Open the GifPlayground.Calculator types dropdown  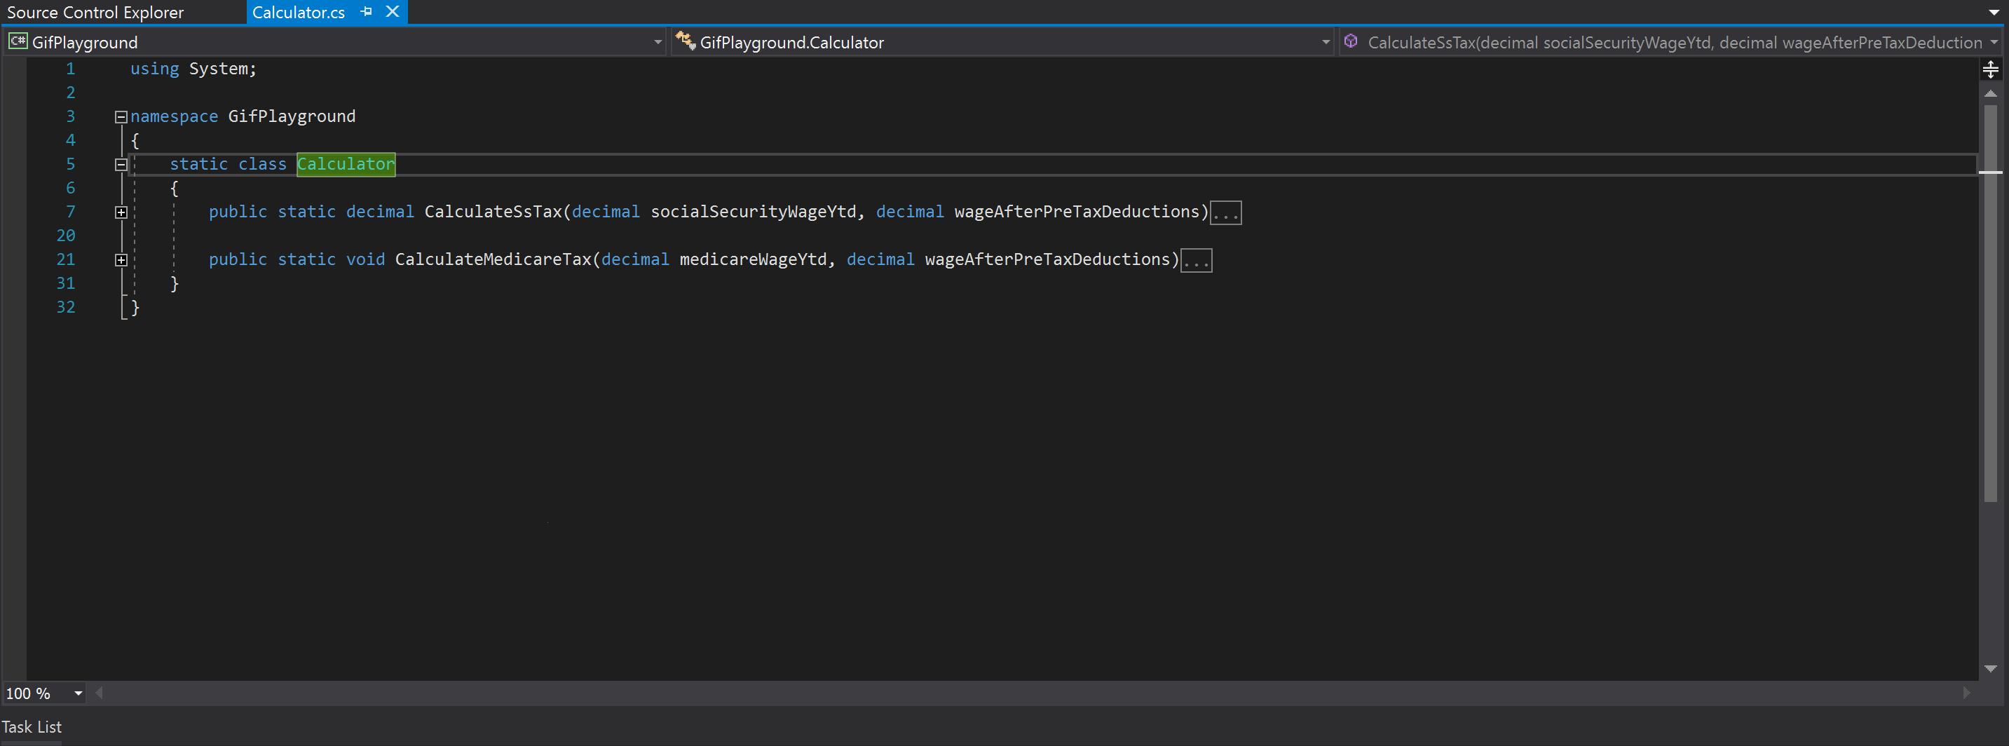[x=1325, y=42]
